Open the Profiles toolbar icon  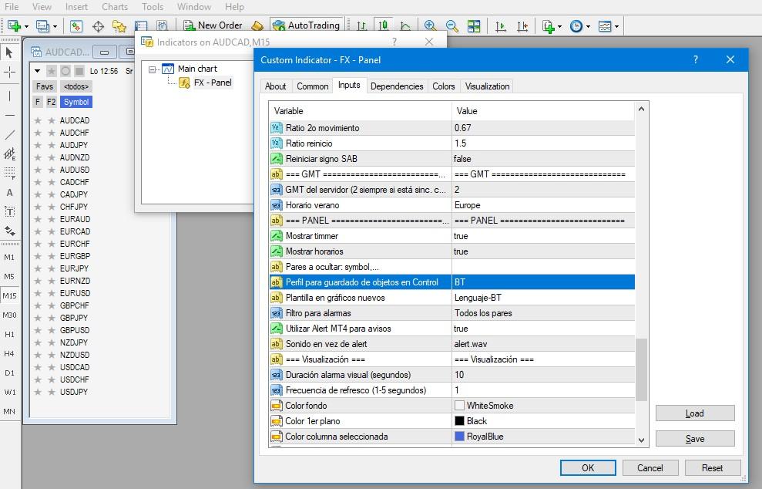[43, 25]
